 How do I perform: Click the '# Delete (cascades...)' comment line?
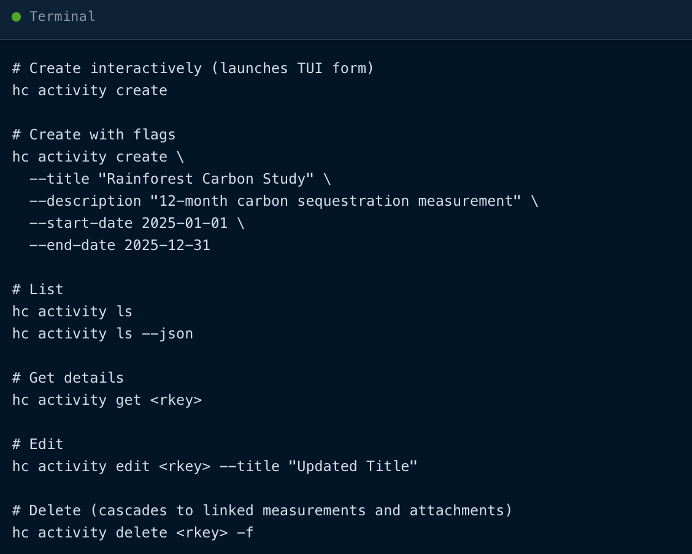(262, 510)
